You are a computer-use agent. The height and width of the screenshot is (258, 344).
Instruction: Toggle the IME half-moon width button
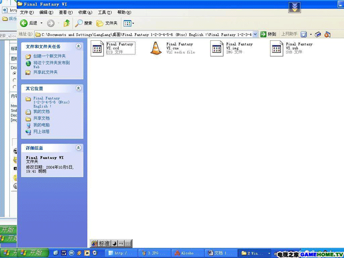point(114,243)
